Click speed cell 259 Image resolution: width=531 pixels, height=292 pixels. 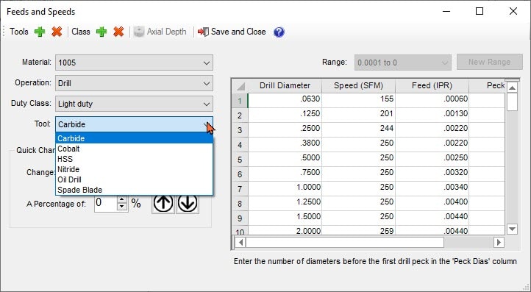358,230
